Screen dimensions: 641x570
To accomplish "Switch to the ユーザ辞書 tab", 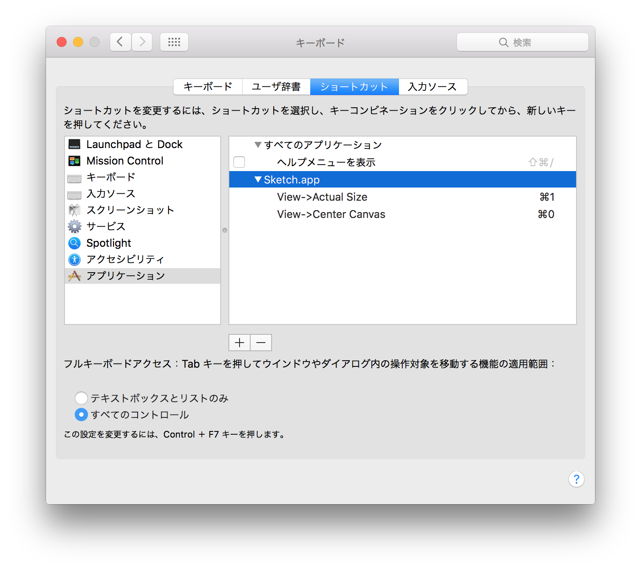I will (276, 87).
